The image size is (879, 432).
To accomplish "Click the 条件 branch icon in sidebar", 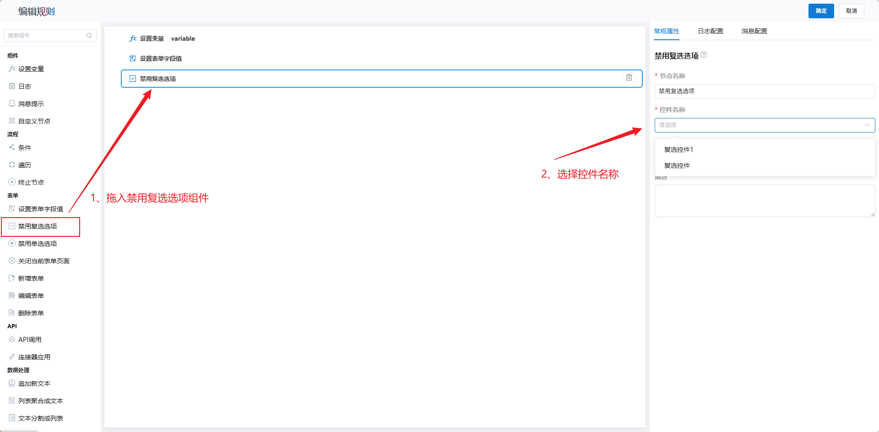I will (12, 148).
